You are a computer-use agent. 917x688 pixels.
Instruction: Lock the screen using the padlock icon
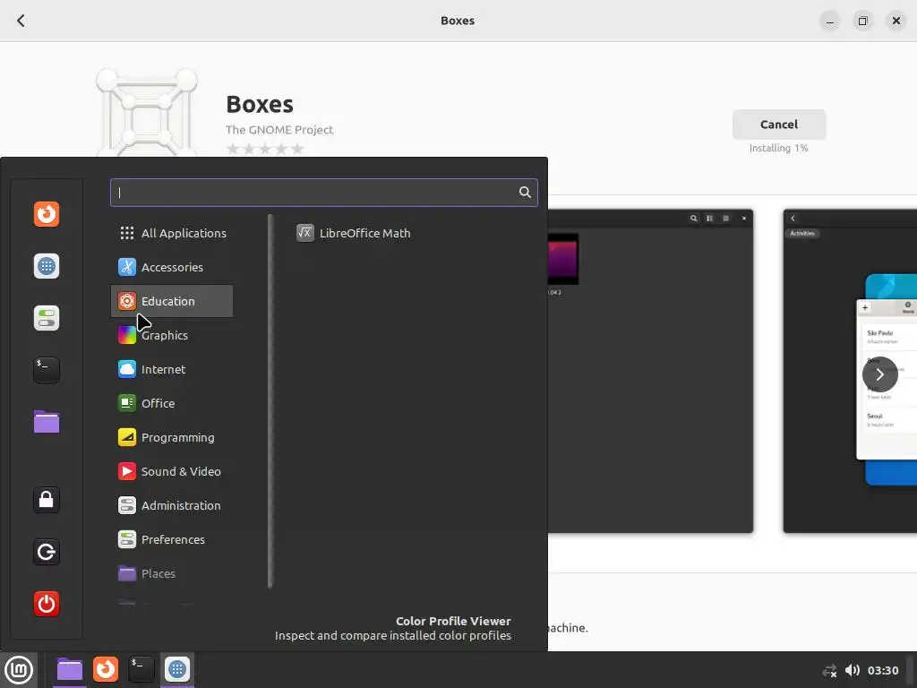[x=47, y=500]
